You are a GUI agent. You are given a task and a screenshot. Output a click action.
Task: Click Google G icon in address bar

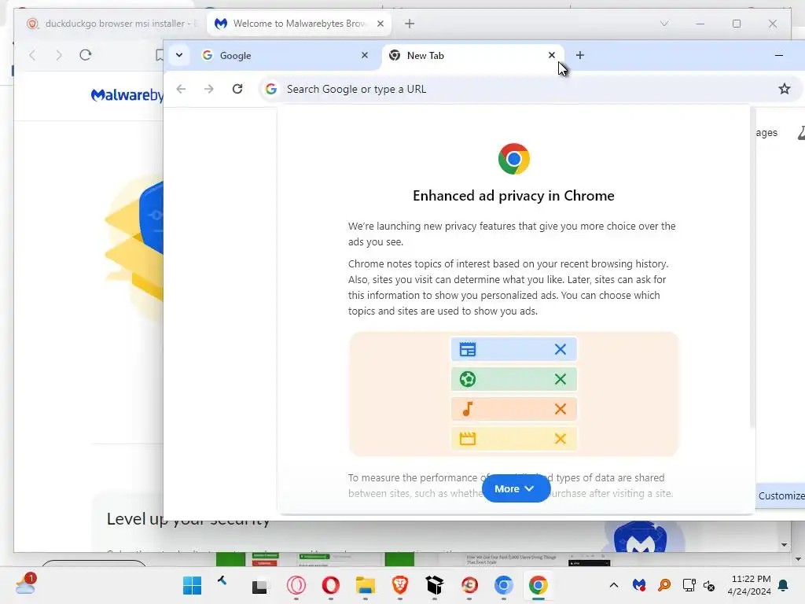pyautogui.click(x=271, y=89)
